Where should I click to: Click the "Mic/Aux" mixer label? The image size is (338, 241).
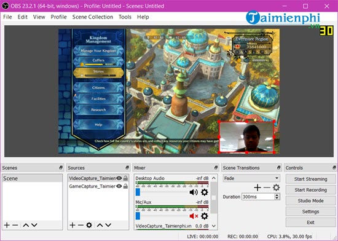[143, 202]
